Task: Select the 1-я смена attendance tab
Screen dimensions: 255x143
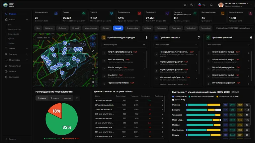Action: pos(42,98)
